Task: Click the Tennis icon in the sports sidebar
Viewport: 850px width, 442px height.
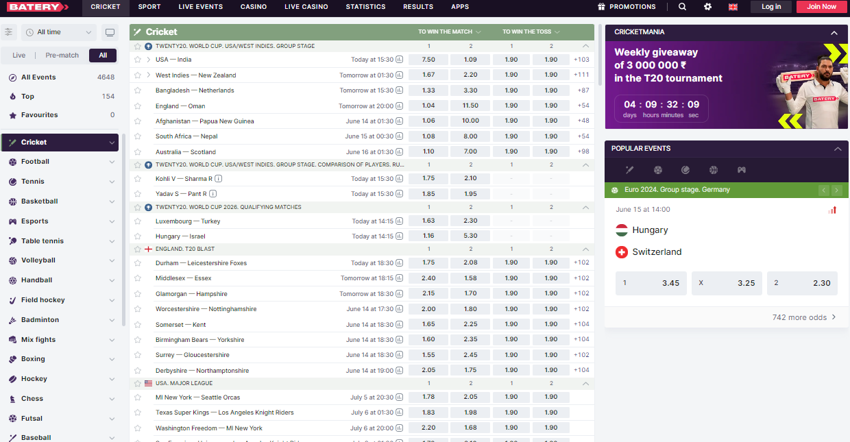Action: (13, 182)
